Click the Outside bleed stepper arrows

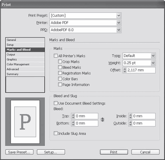pyautogui.click(x=131, y=123)
